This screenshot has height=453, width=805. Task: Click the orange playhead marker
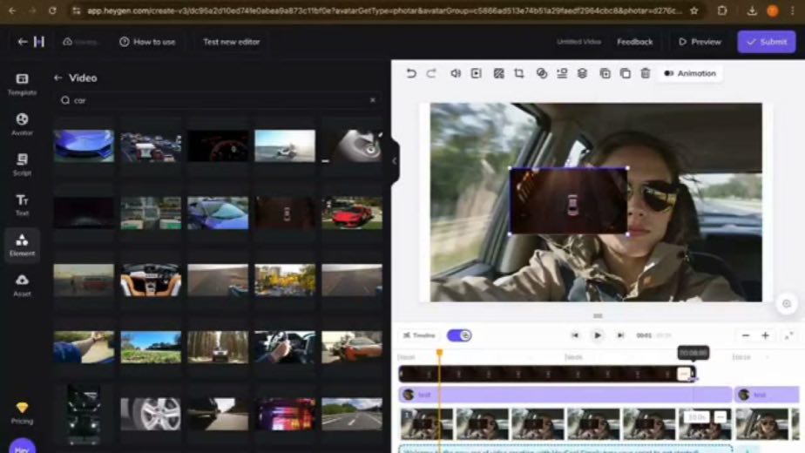point(439,352)
